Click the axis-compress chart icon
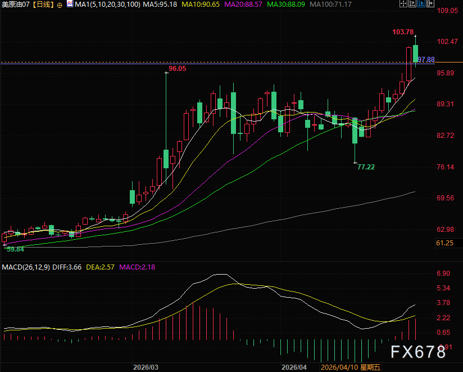 pos(412,3)
